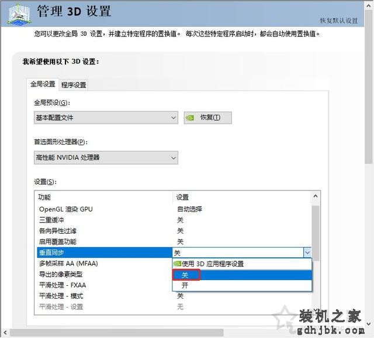Choose 开 in the 垂直同步 dropdown list
This screenshot has width=374, height=338.
(242, 285)
